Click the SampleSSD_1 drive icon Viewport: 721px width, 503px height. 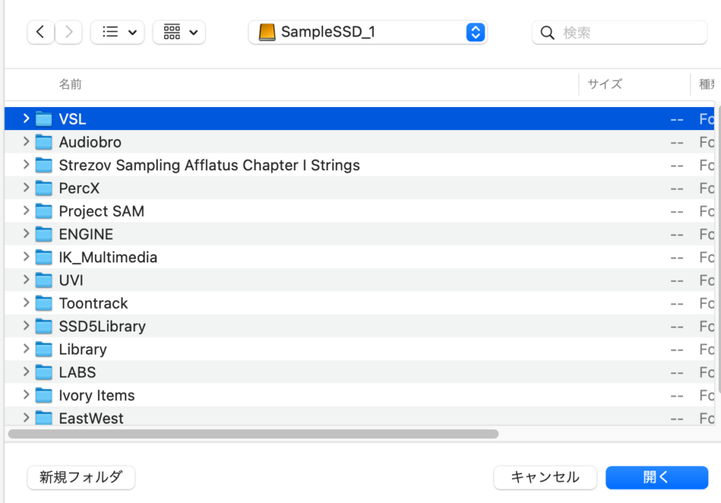pyautogui.click(x=267, y=32)
